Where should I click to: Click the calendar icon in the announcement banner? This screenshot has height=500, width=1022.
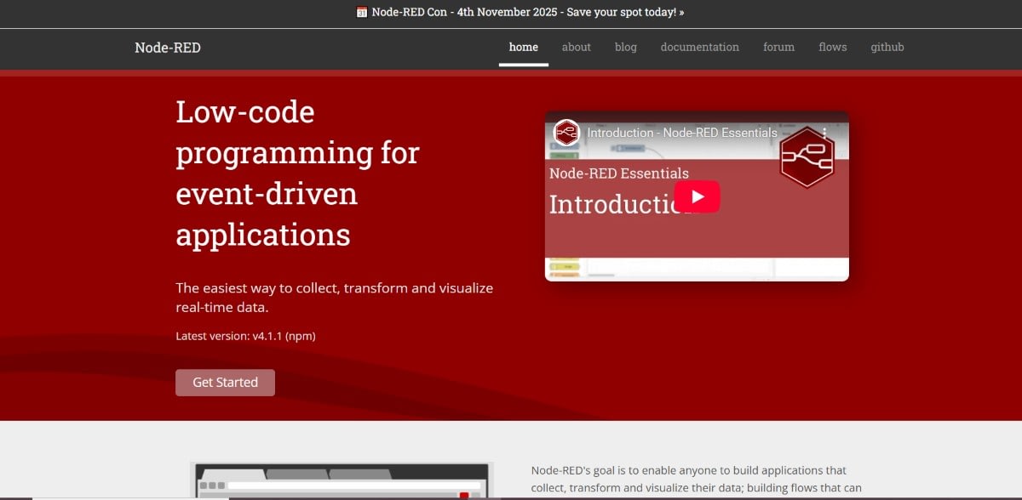pos(362,13)
